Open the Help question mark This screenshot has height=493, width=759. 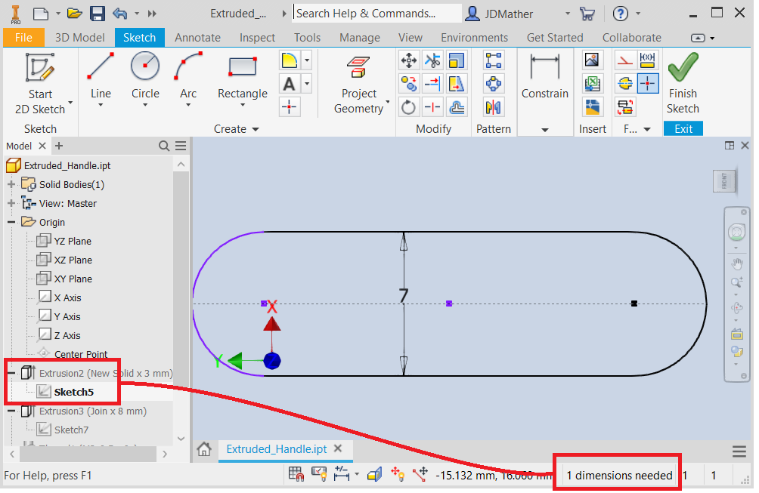point(620,14)
